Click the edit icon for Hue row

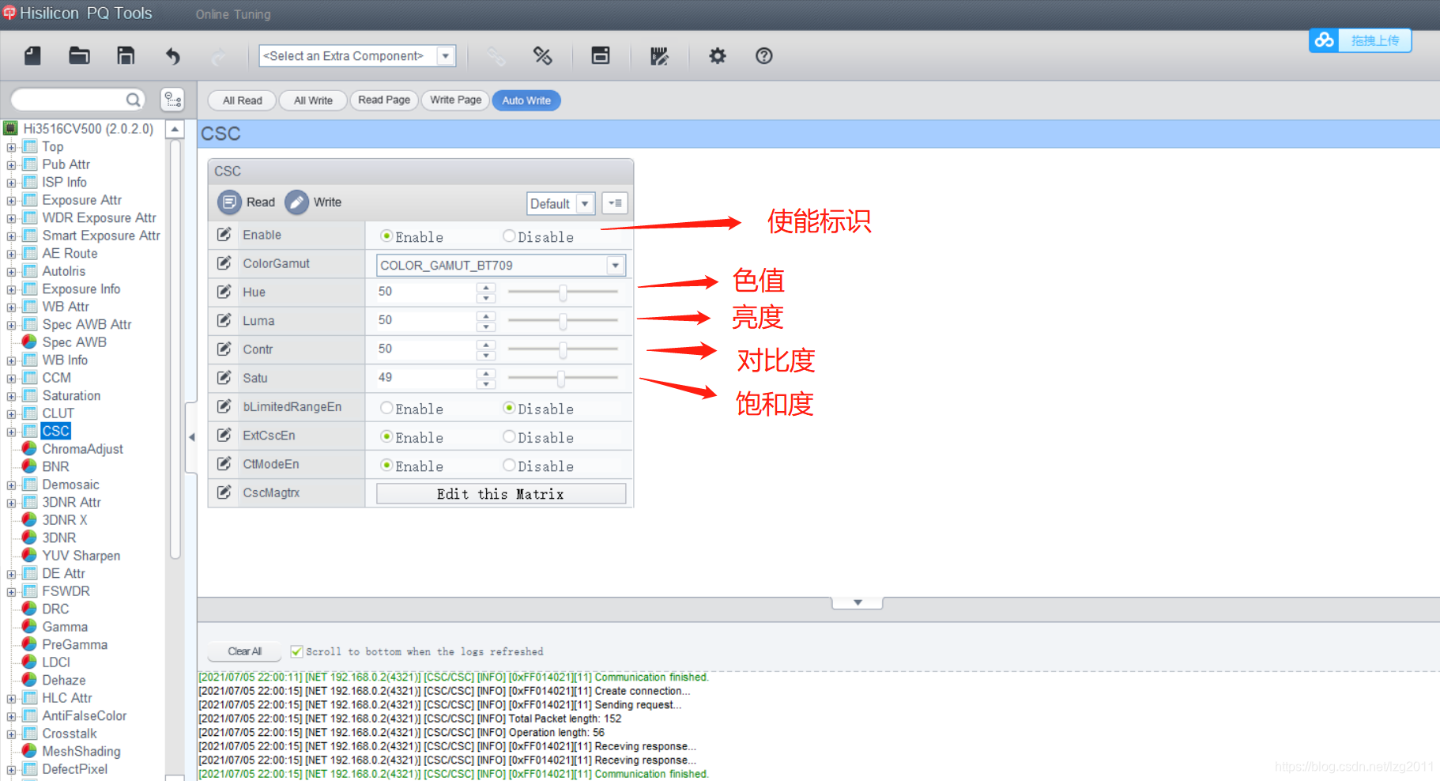[x=224, y=292]
